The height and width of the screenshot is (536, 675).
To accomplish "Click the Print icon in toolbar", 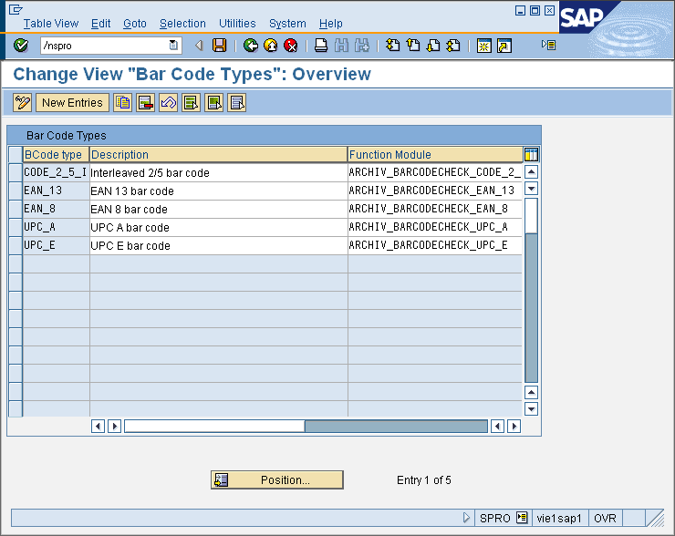I will coord(321,46).
